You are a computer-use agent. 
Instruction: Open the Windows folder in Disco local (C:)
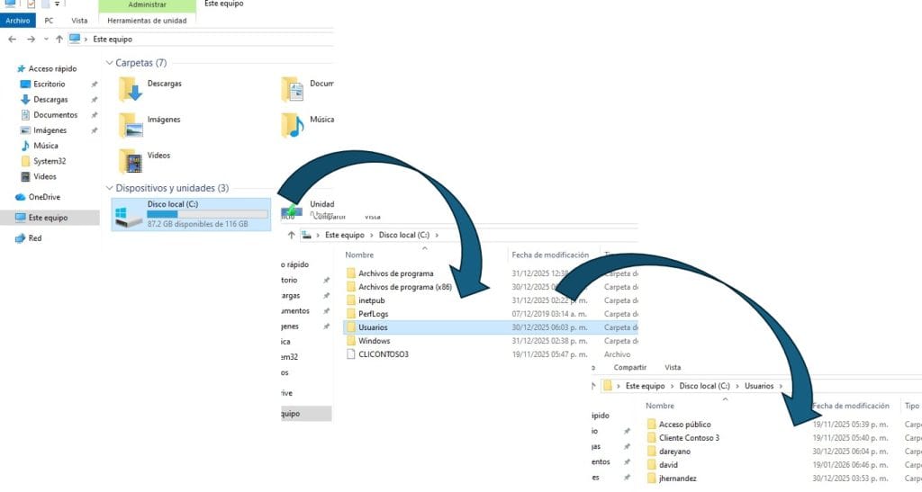[374, 341]
